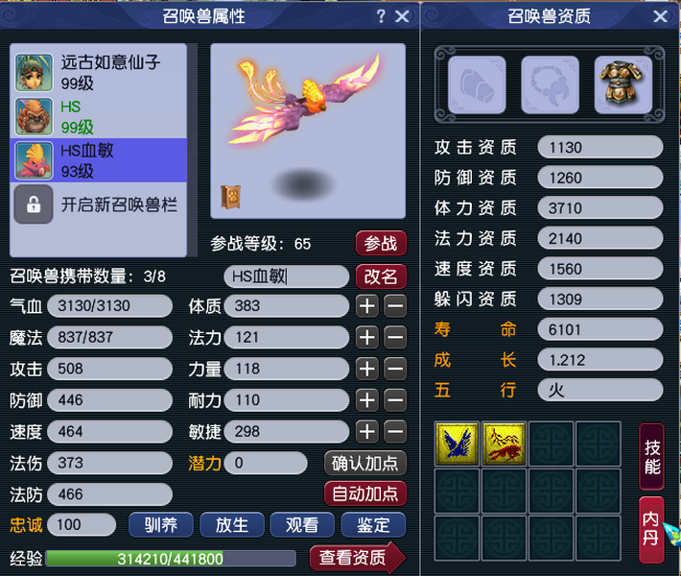The image size is (681, 576).
Task: Click the 参战 button
Action: pyautogui.click(x=381, y=244)
